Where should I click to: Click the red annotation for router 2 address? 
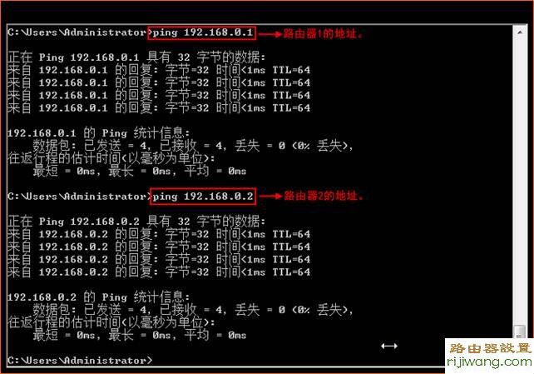tap(324, 196)
